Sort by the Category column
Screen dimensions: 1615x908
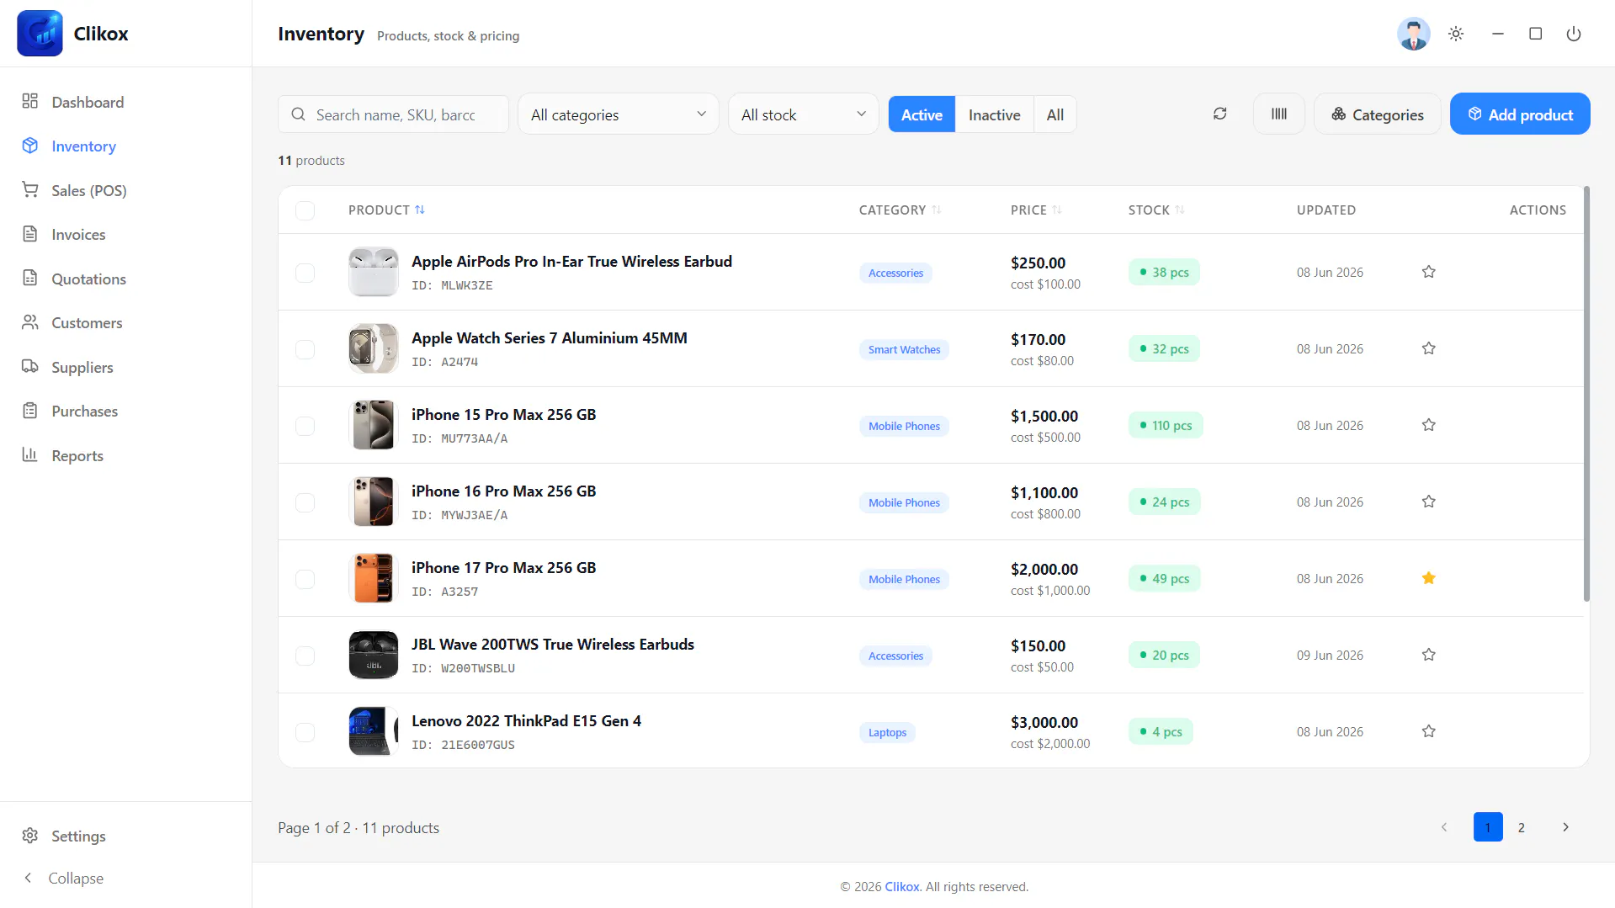[900, 210]
